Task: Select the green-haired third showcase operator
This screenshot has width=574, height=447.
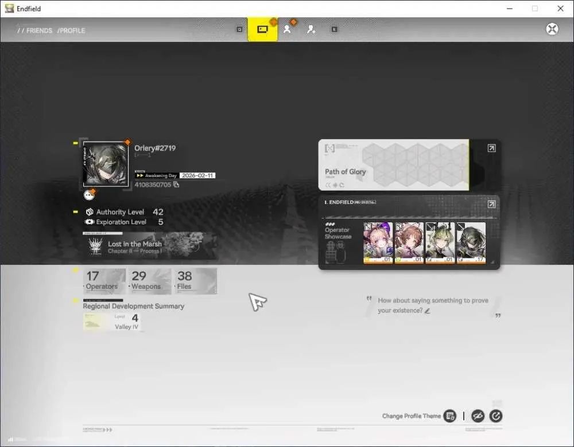Action: 440,242
